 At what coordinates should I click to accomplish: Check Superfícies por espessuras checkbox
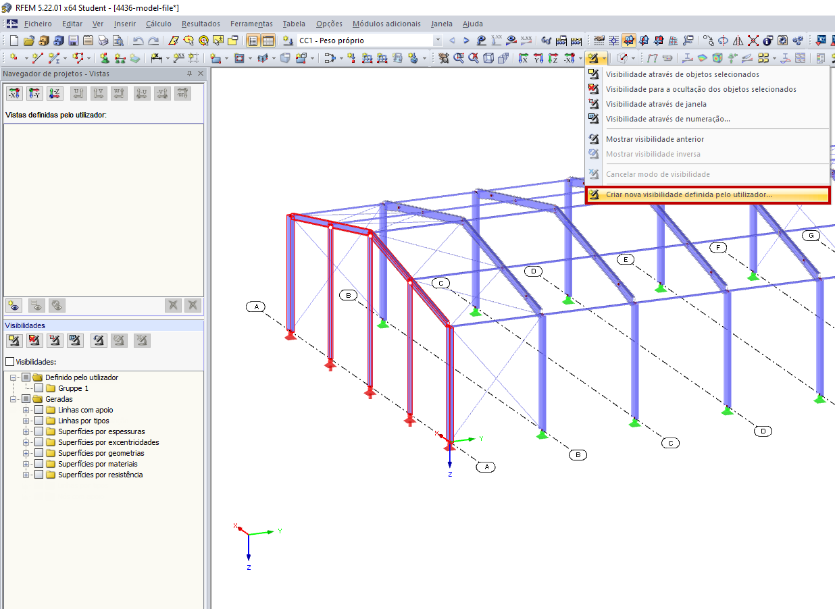[39, 431]
